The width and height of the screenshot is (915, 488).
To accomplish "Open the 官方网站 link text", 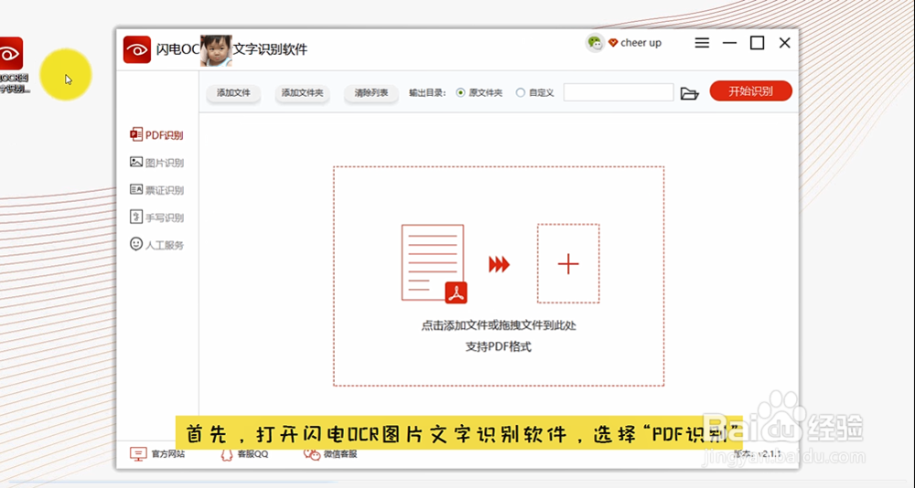I will (168, 454).
